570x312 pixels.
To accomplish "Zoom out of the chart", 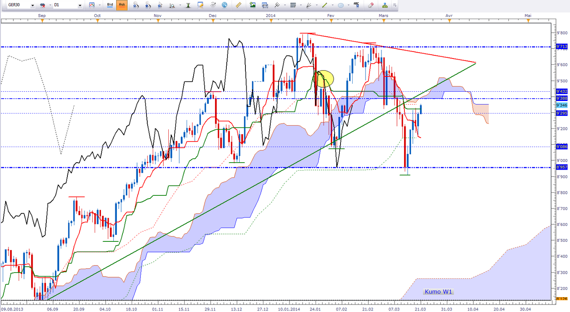I will [148, 6].
